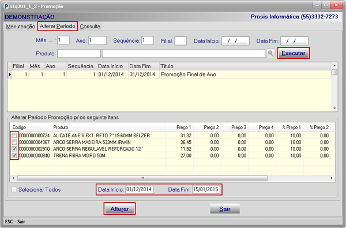Click price 11,52 in Preço 1 column

pos(186,149)
